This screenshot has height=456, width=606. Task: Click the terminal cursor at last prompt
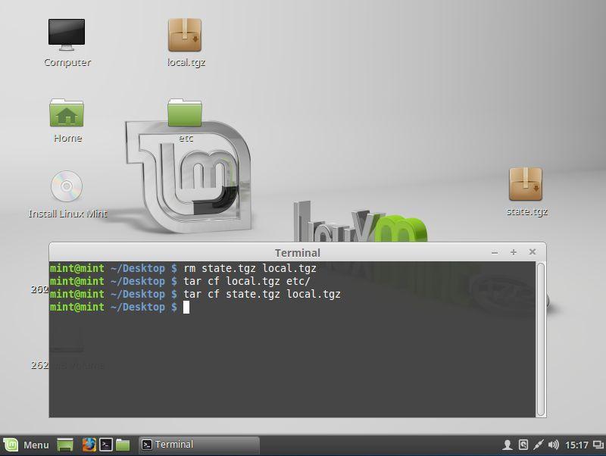pyautogui.click(x=186, y=308)
